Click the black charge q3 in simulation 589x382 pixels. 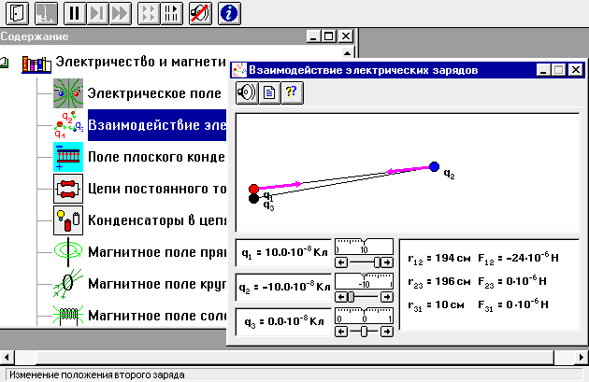pos(254,199)
